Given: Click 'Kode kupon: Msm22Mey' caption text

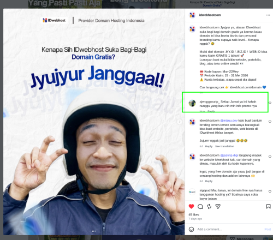Looking at the screenshot, I should tap(222, 71).
